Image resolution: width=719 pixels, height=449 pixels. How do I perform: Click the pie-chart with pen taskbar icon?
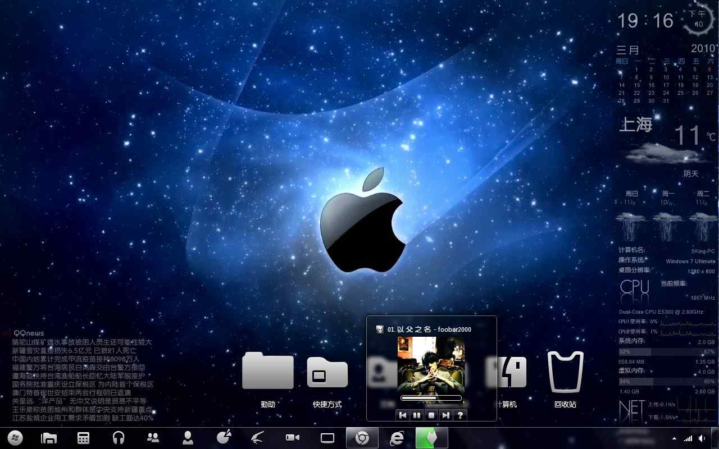[224, 437]
